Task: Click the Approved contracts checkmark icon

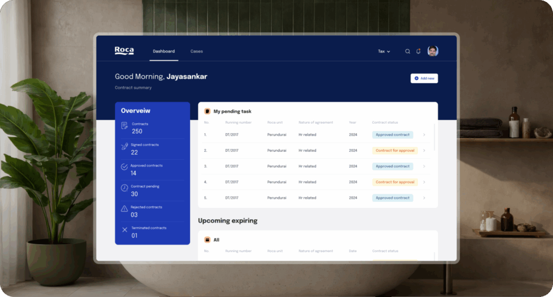Action: pyautogui.click(x=124, y=167)
